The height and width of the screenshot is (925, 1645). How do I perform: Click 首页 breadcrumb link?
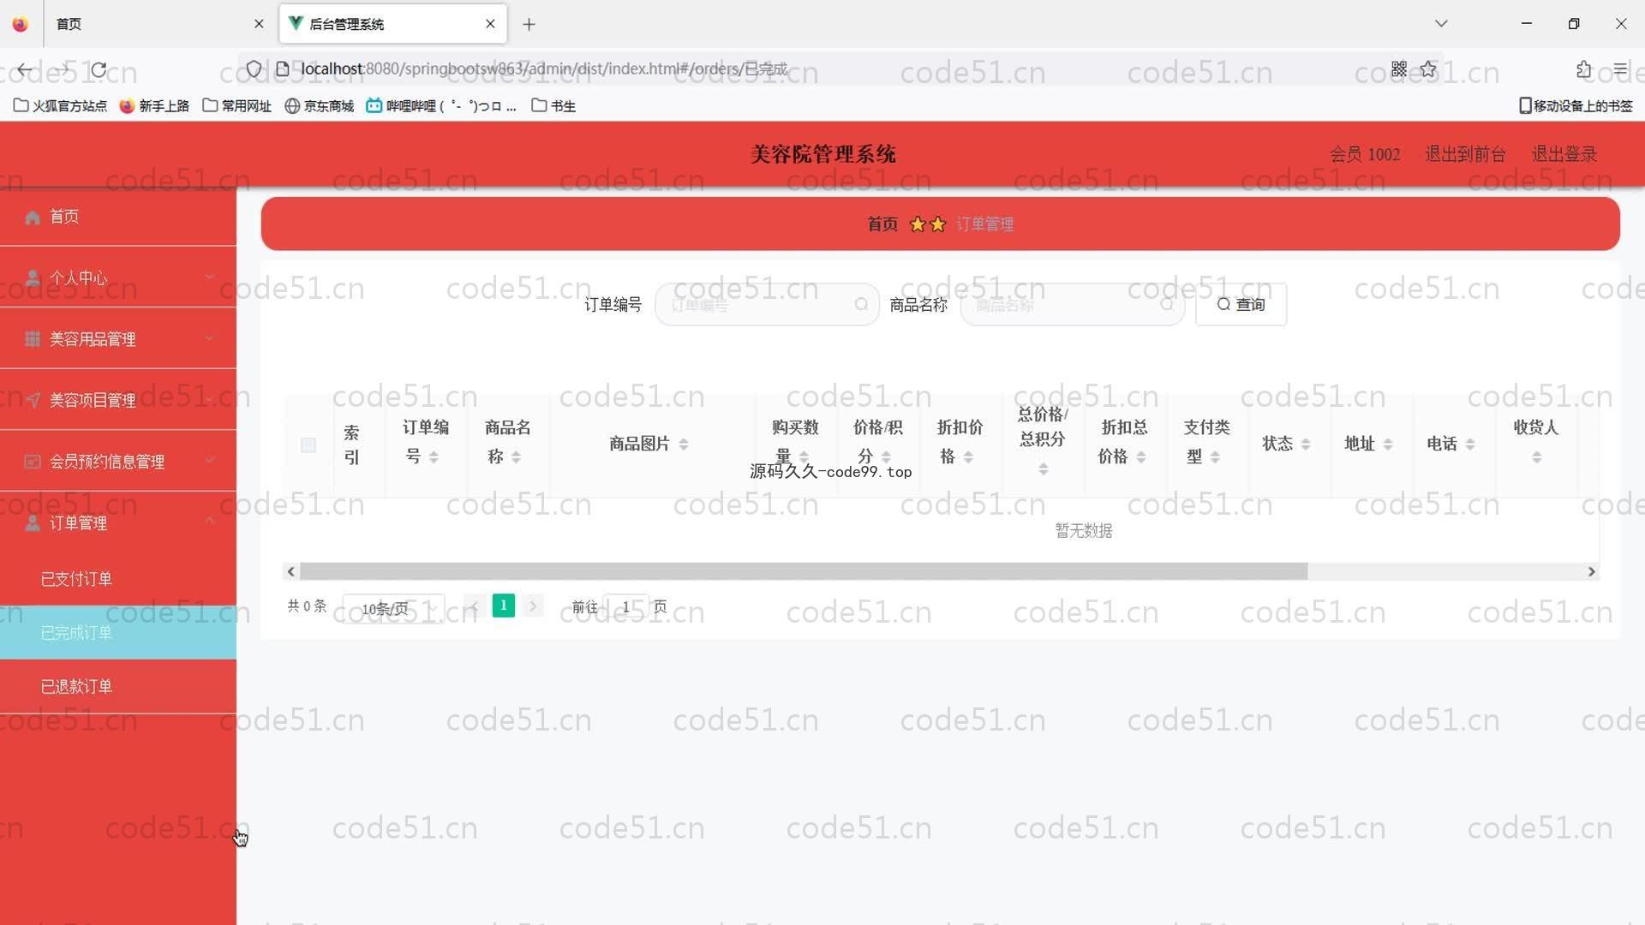(x=882, y=224)
